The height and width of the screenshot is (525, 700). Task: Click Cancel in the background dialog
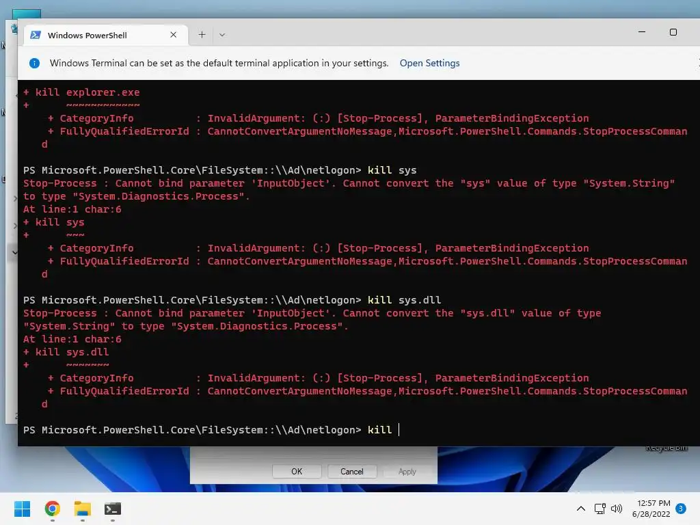pos(352,472)
